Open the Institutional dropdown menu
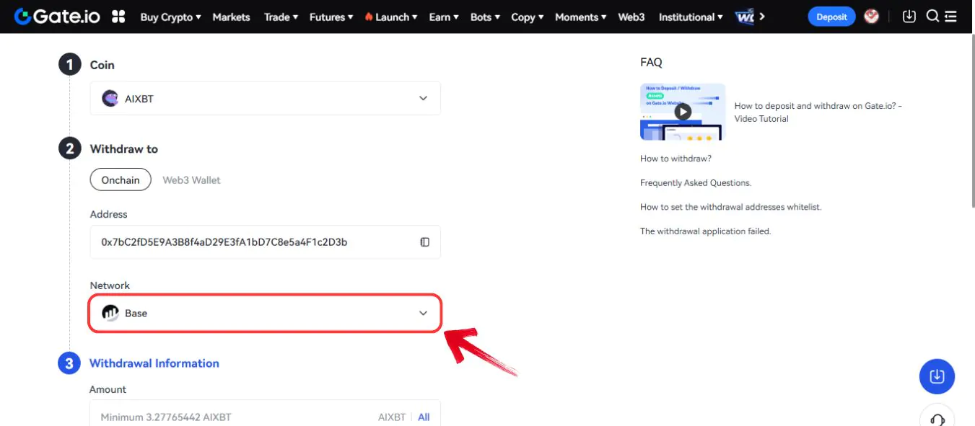Screen dimensions: 975x426 (x=691, y=17)
